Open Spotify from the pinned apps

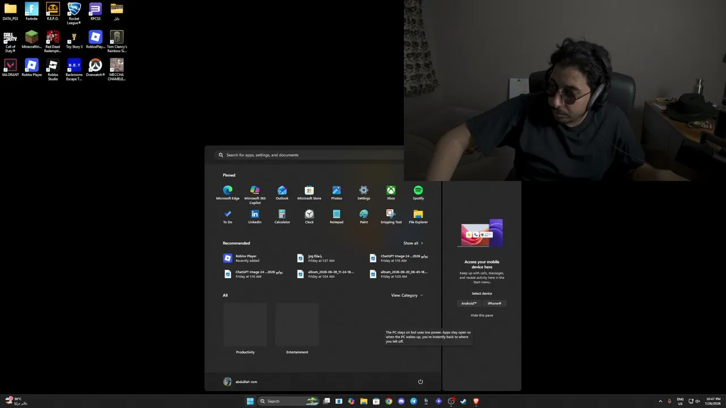pyautogui.click(x=418, y=193)
